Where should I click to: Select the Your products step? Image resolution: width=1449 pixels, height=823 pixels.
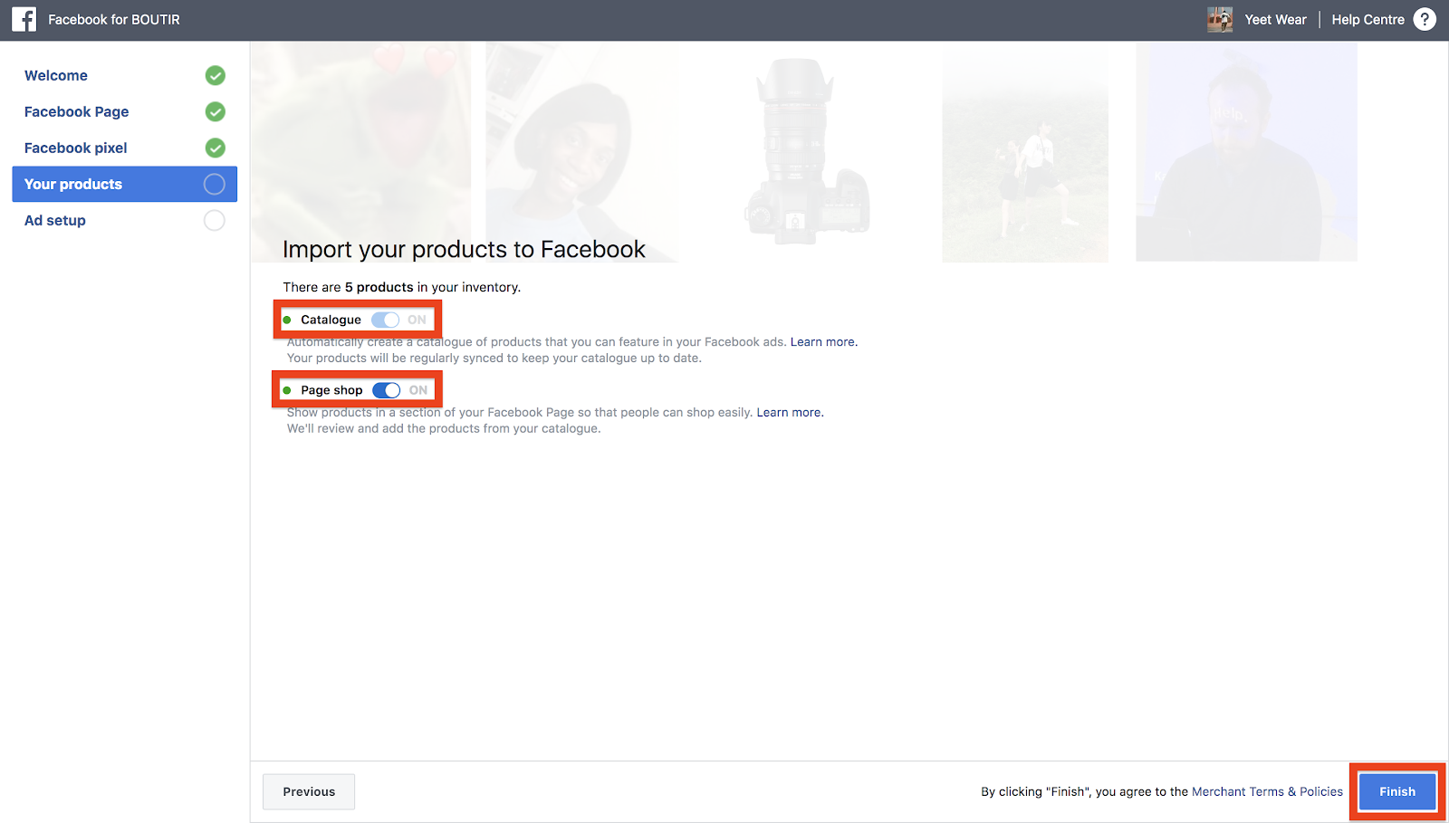(125, 184)
